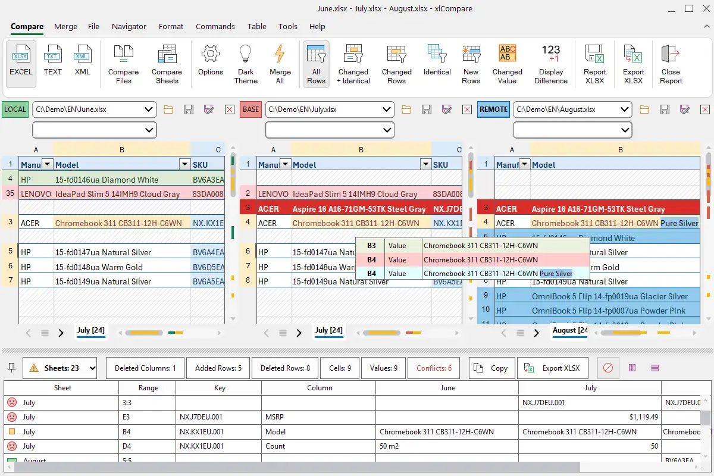Screen dimensions: 714x476
Task: Click the blue REMOTE label button
Action: (x=493, y=109)
